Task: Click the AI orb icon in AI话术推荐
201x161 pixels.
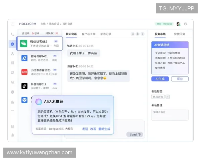Action: click(39, 102)
